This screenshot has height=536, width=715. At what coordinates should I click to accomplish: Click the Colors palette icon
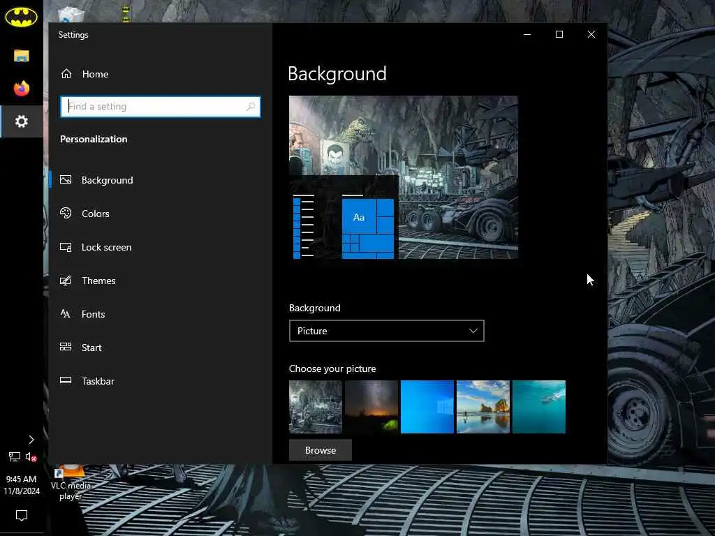click(66, 213)
